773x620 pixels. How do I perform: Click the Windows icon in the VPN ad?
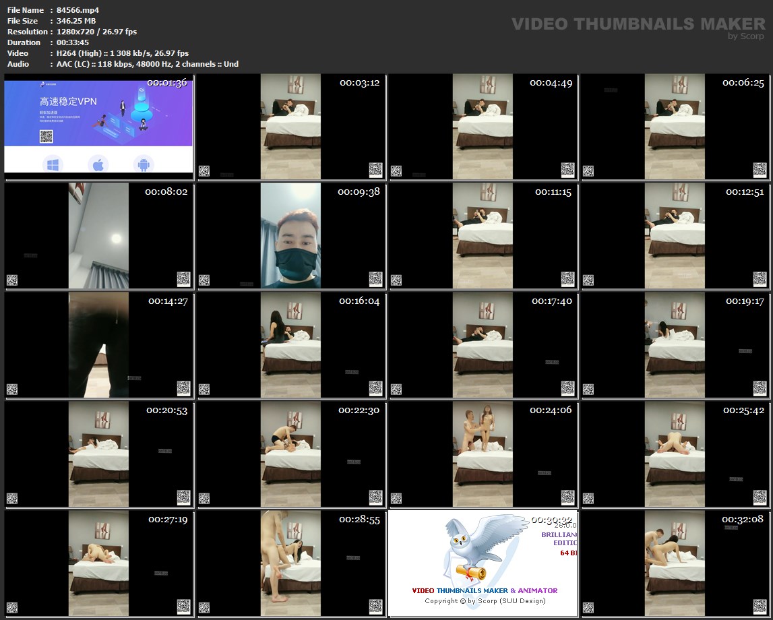coord(53,164)
